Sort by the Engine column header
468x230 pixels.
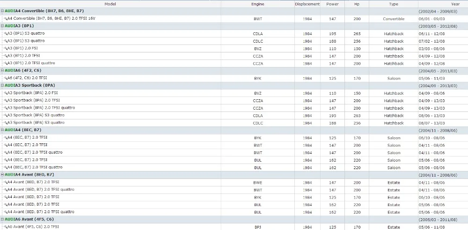pyautogui.click(x=257, y=4)
